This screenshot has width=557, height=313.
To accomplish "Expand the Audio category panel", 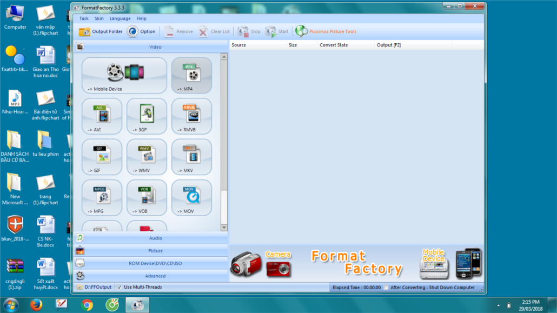I will tap(155, 238).
